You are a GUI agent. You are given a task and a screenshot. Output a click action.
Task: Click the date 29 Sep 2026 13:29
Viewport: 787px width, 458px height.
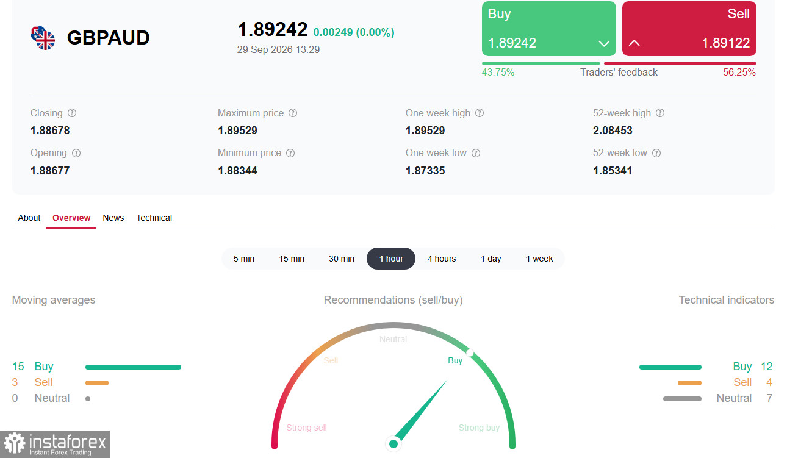278,49
